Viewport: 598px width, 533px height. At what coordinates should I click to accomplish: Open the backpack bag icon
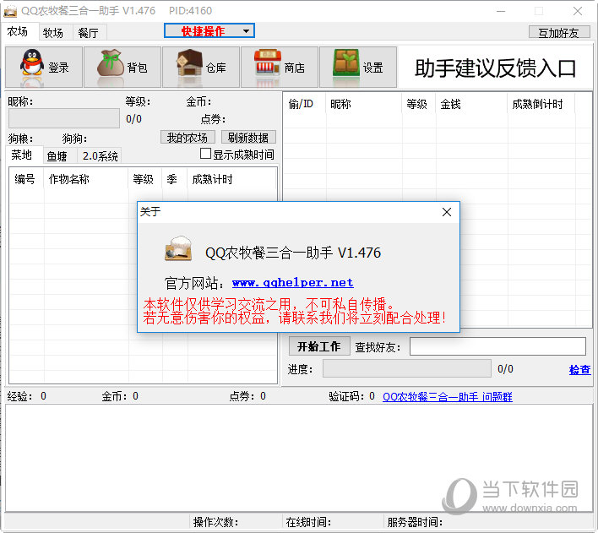(111, 63)
